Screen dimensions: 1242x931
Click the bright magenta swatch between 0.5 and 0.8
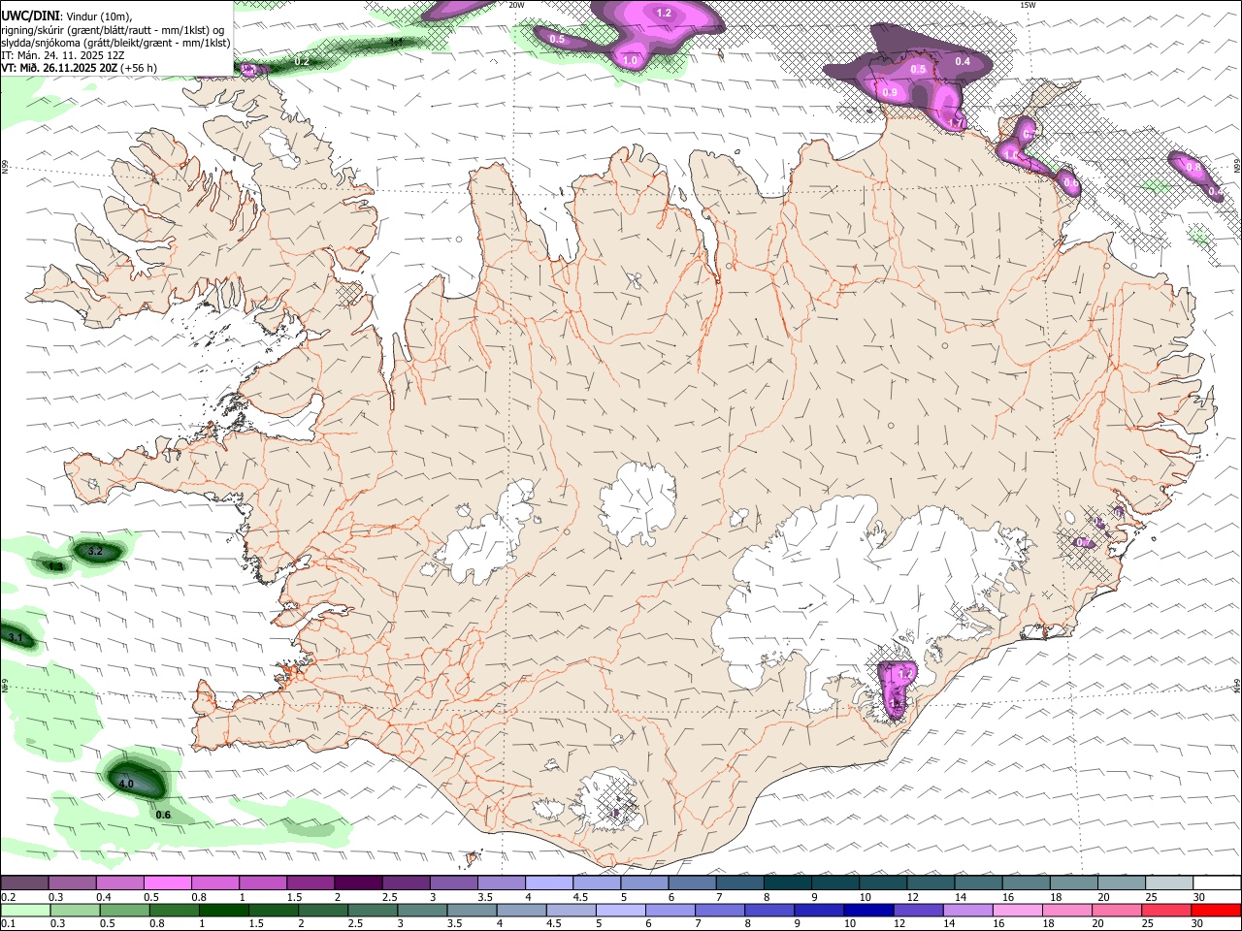167,883
